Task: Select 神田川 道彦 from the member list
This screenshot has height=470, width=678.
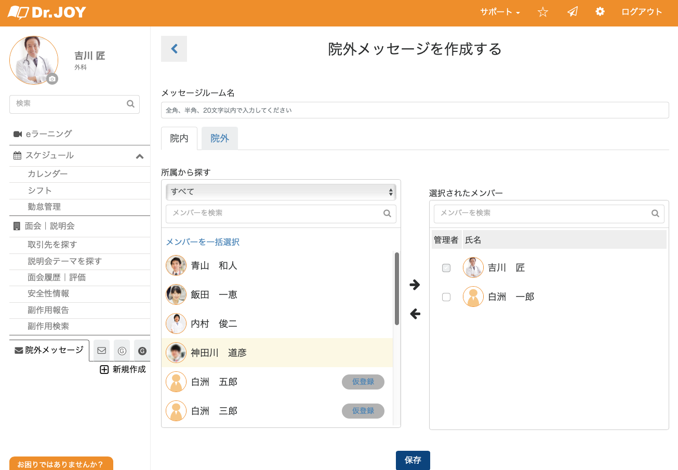Action: (x=229, y=353)
